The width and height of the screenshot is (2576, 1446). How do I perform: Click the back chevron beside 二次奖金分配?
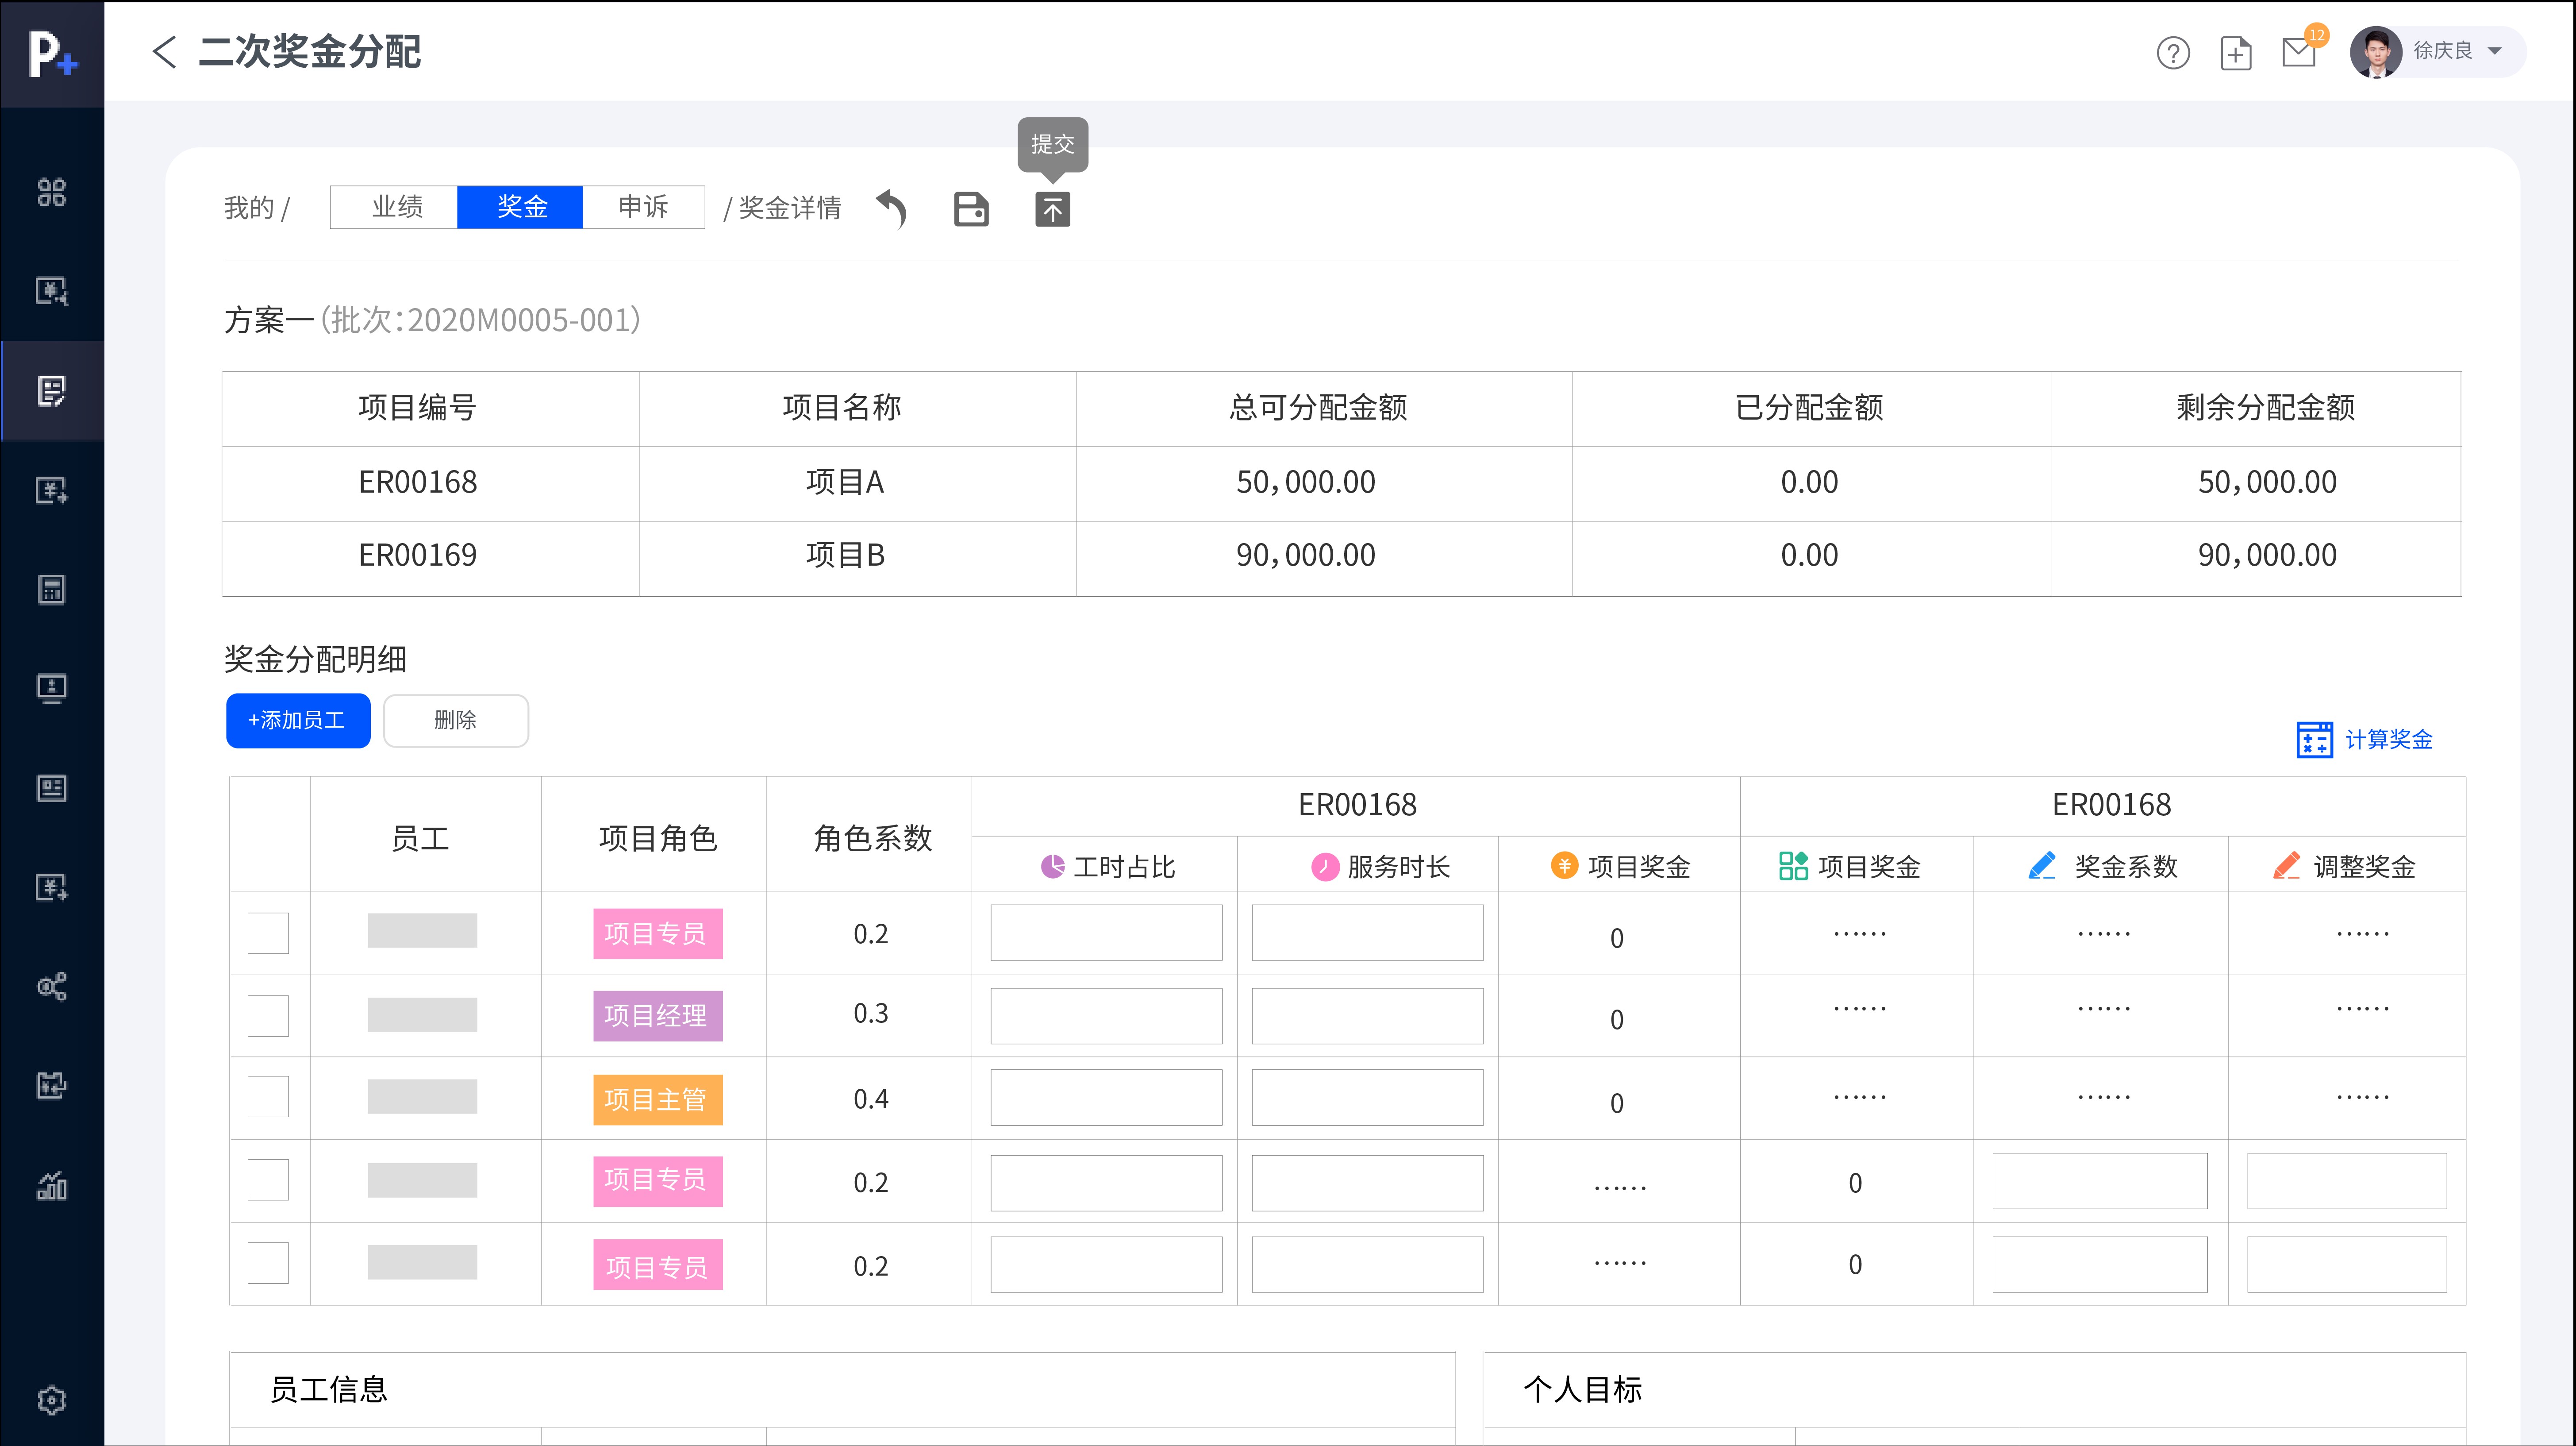coord(165,51)
